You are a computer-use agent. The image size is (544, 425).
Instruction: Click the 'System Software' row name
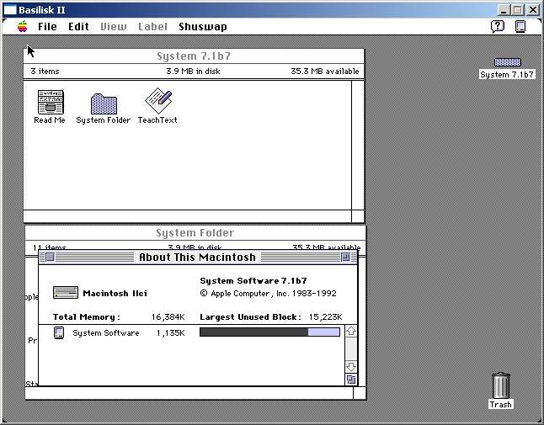point(106,333)
